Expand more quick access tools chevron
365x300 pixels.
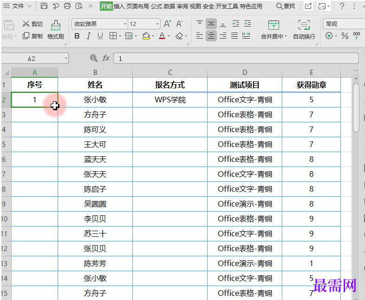coord(90,6)
